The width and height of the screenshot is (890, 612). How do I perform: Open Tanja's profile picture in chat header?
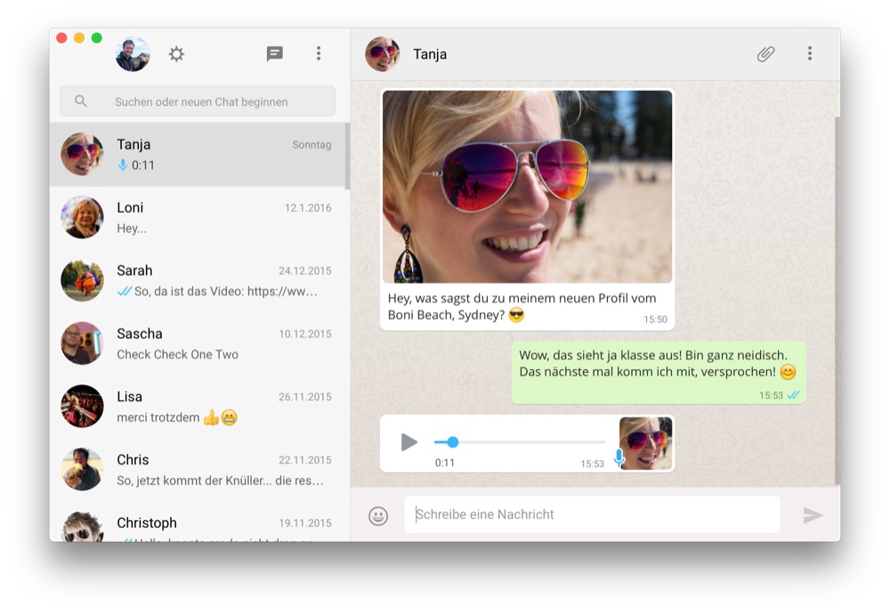click(383, 54)
